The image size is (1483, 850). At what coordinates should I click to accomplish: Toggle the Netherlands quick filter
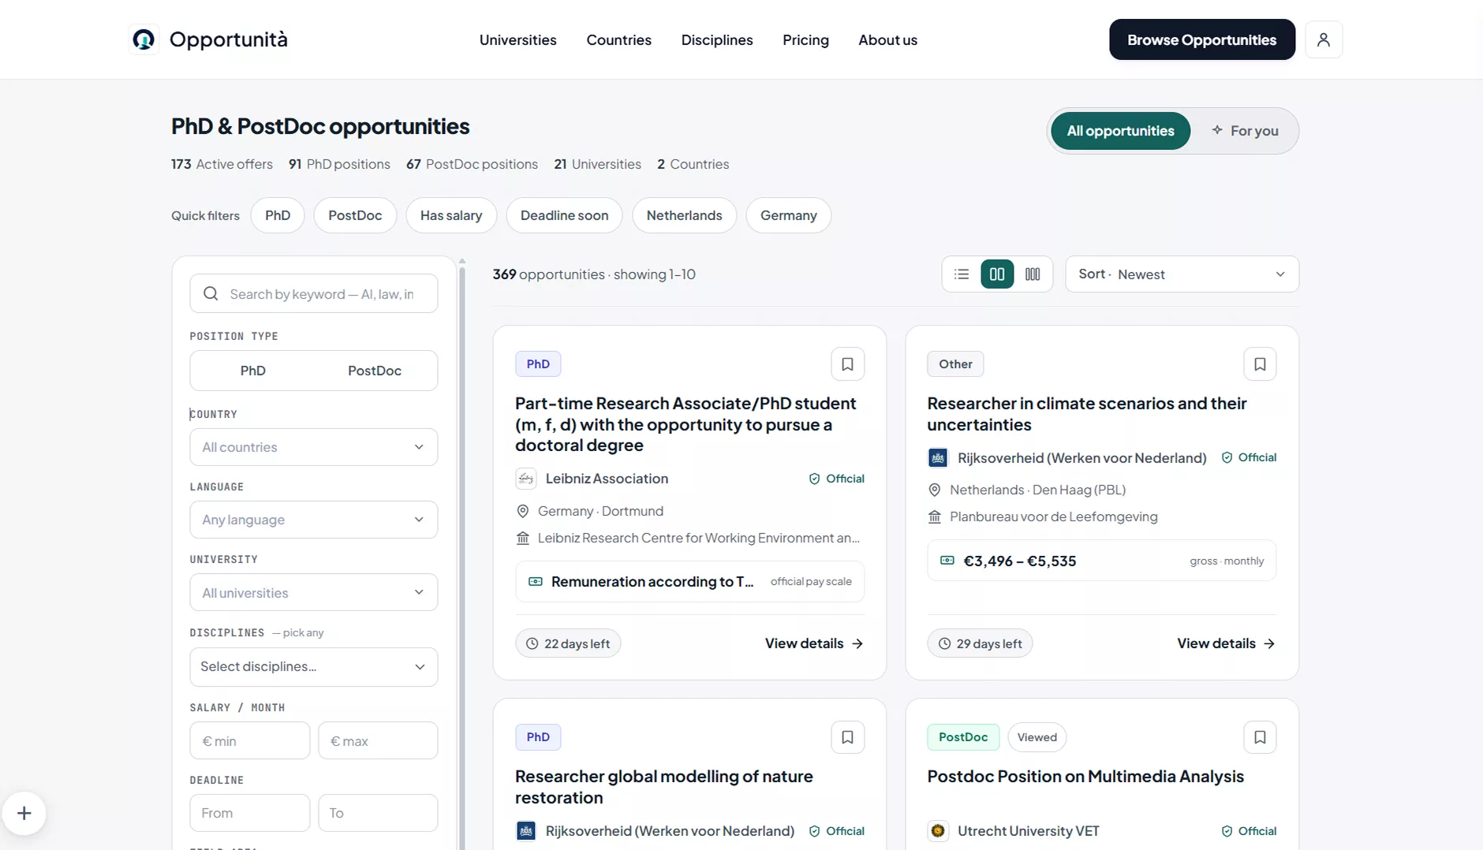684,215
